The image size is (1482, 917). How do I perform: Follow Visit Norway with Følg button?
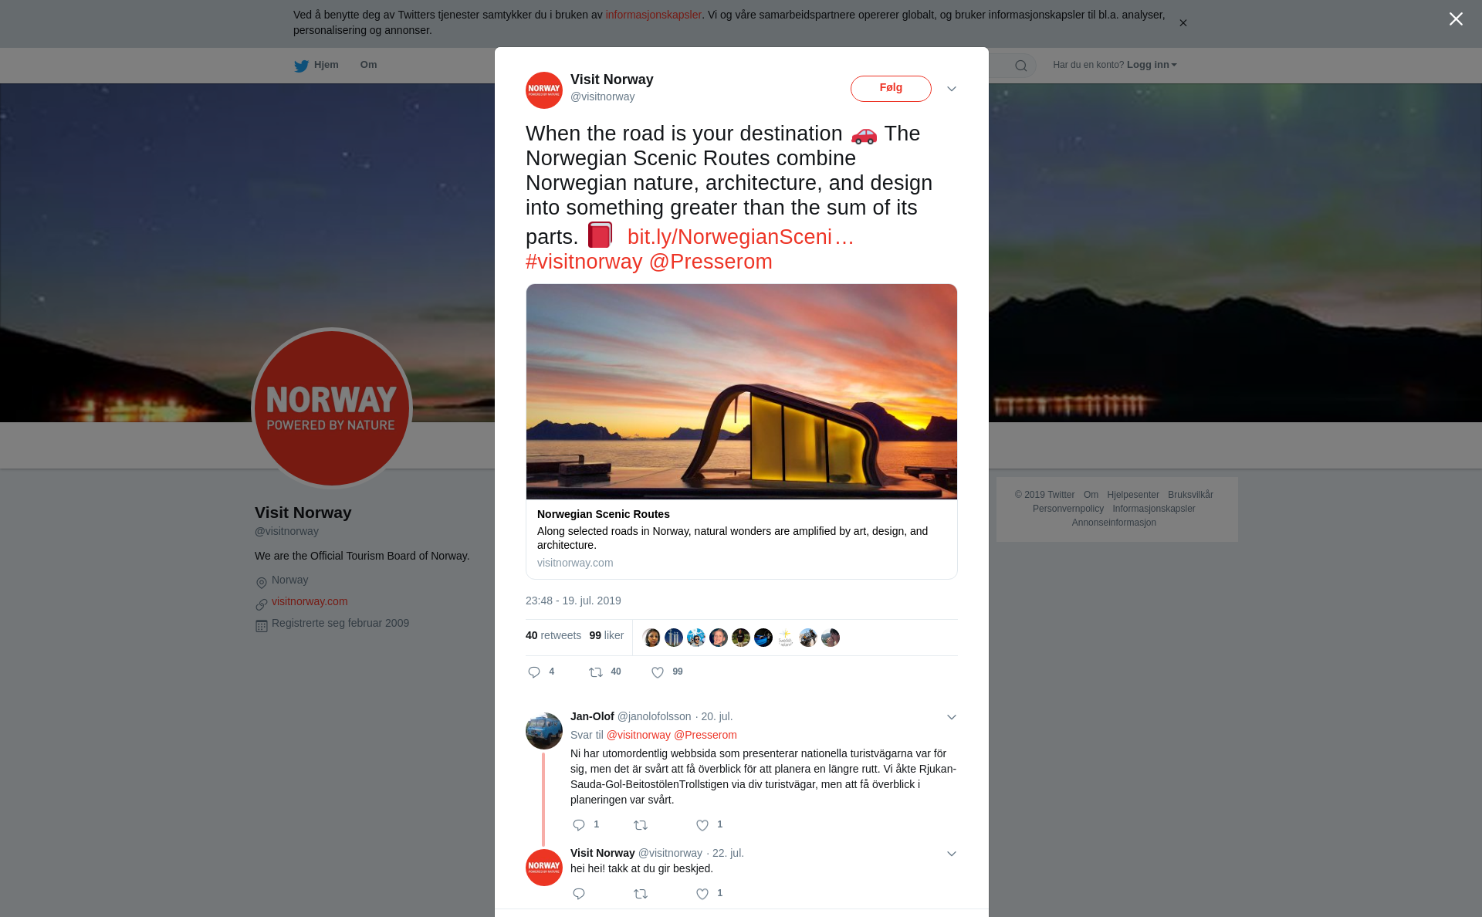[x=891, y=88]
